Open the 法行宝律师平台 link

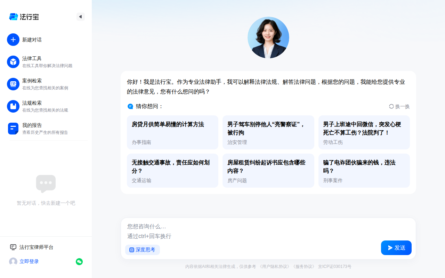pyautogui.click(x=37, y=247)
